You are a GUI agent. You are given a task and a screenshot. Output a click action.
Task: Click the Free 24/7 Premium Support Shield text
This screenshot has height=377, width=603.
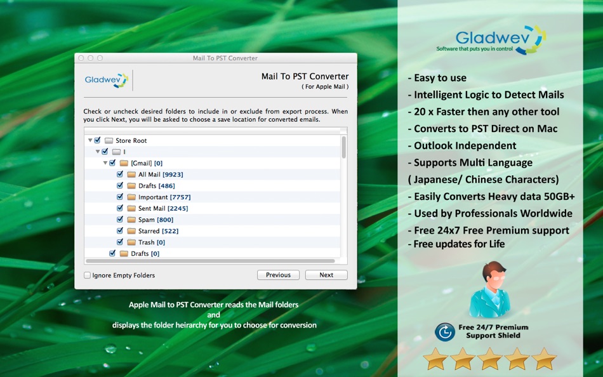click(x=493, y=331)
